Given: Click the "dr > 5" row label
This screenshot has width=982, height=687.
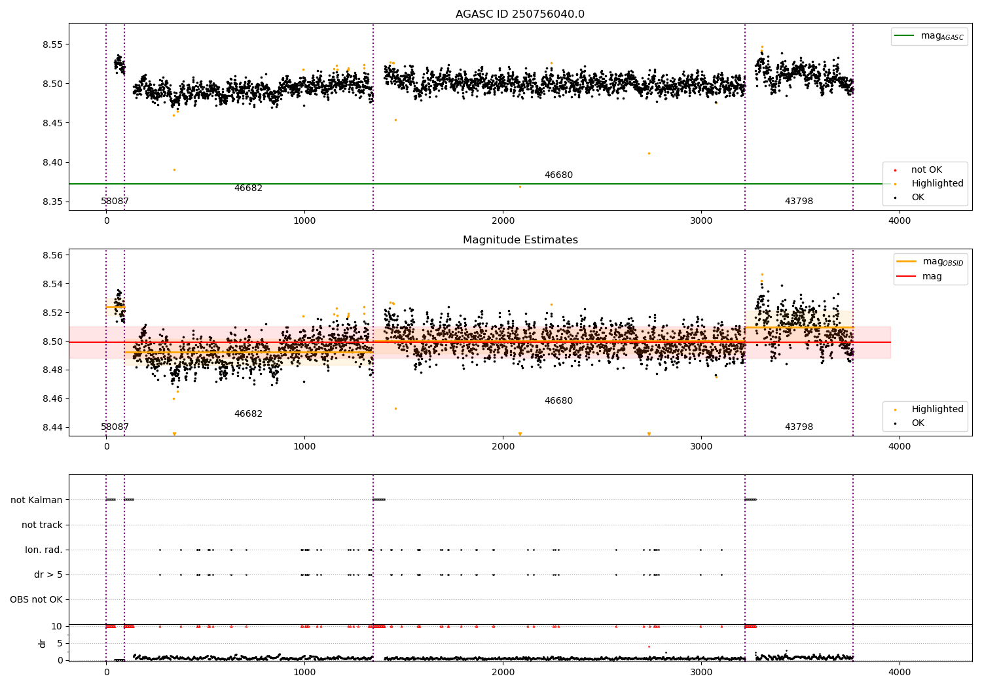Looking at the screenshot, I should 48,575.
